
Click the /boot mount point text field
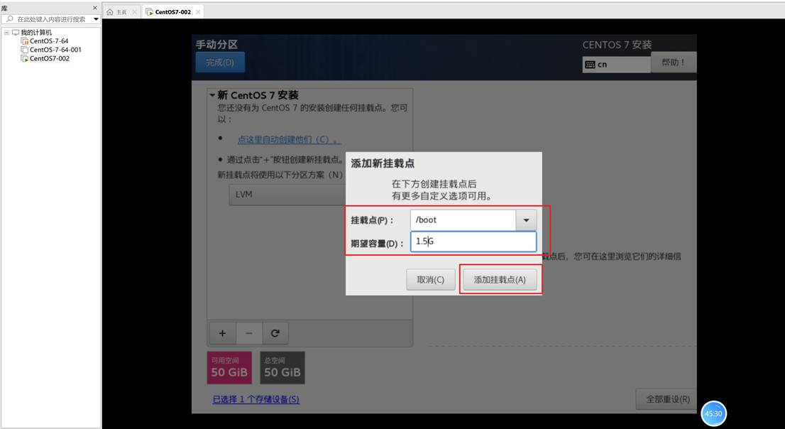click(463, 220)
